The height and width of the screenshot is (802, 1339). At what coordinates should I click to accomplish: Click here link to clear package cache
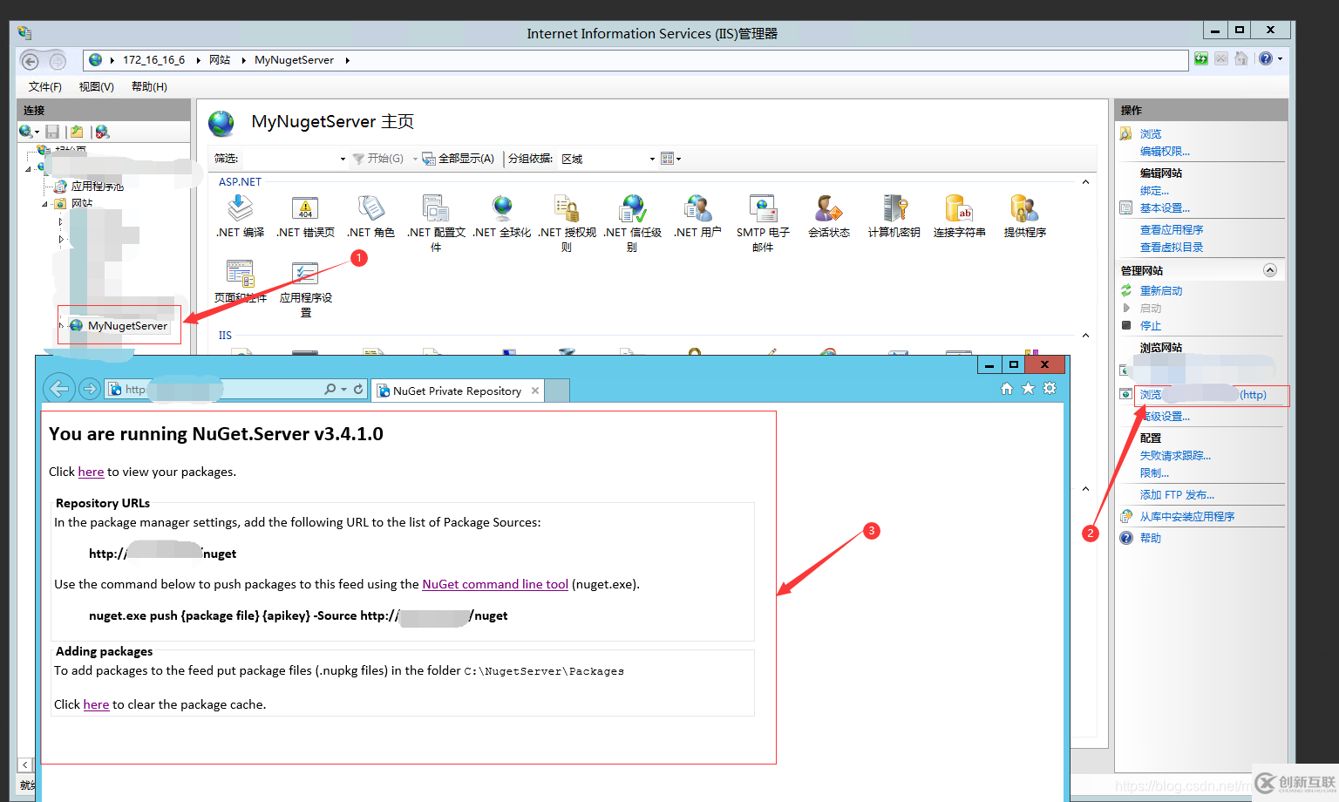coord(96,704)
